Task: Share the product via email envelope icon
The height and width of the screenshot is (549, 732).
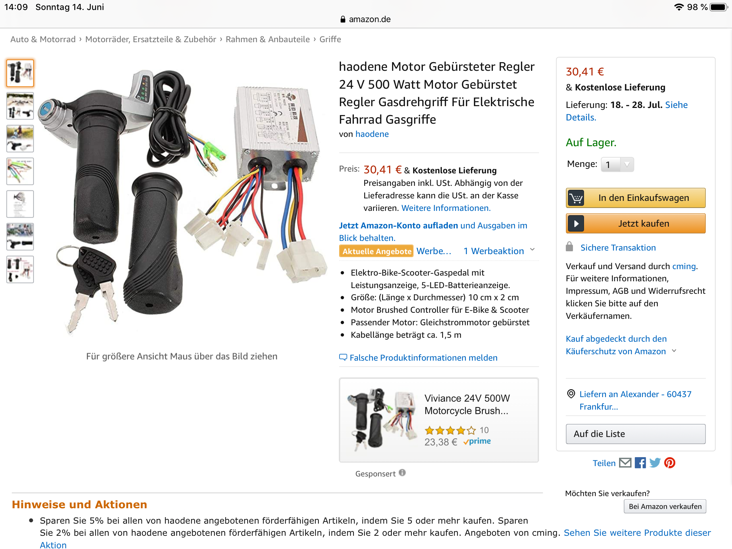Action: pos(625,463)
